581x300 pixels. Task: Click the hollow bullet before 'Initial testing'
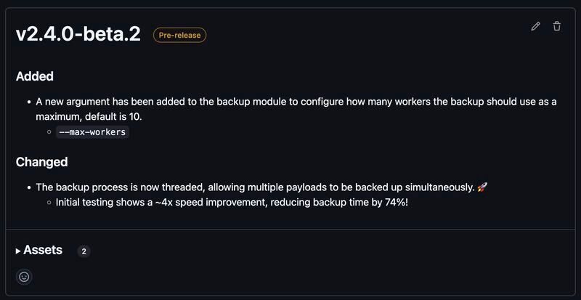[x=49, y=203]
